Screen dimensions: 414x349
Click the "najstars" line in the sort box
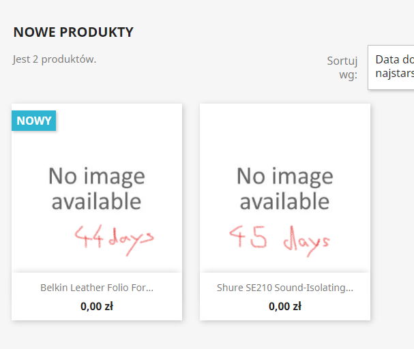pyautogui.click(x=394, y=72)
